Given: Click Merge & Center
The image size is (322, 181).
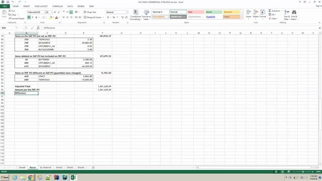Looking at the screenshot, I should [93, 18].
